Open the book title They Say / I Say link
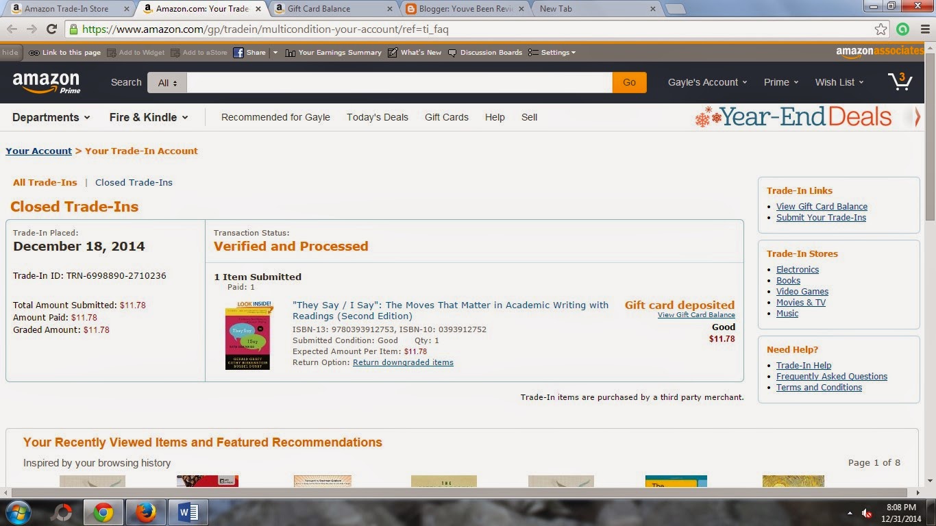 point(450,310)
